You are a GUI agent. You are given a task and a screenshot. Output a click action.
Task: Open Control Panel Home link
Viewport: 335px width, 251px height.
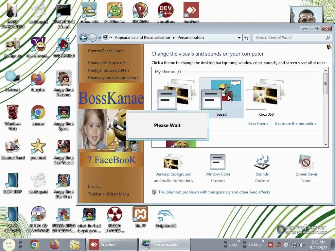[106, 51]
